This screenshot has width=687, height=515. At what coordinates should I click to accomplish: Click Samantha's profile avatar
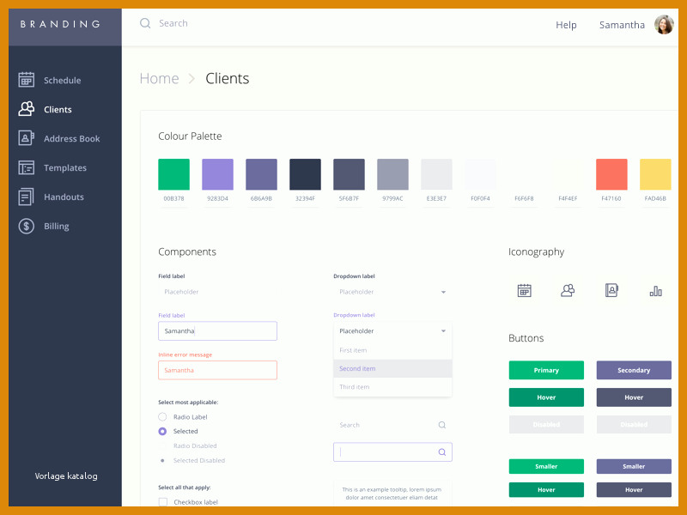664,25
